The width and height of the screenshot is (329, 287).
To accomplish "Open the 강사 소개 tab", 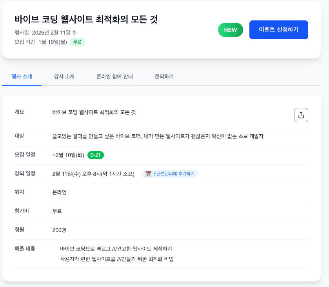I will coord(64,77).
